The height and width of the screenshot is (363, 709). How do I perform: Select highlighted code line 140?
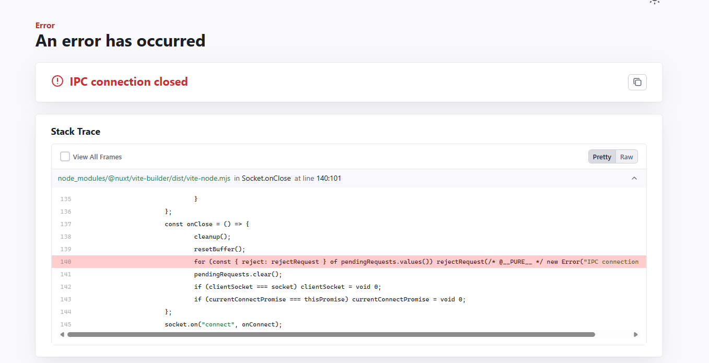click(349, 262)
